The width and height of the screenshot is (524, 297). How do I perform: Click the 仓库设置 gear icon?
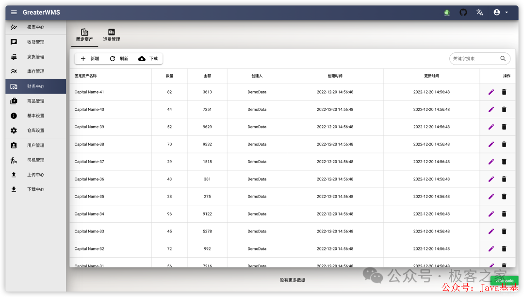coord(14,131)
